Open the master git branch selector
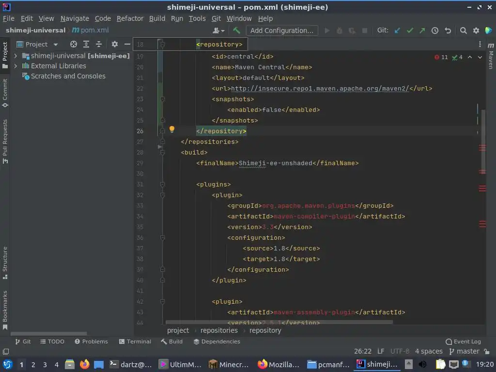The image size is (496, 372). tap(465, 352)
